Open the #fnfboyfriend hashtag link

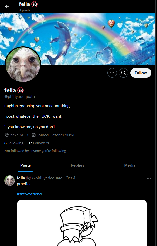[x=29, y=194]
